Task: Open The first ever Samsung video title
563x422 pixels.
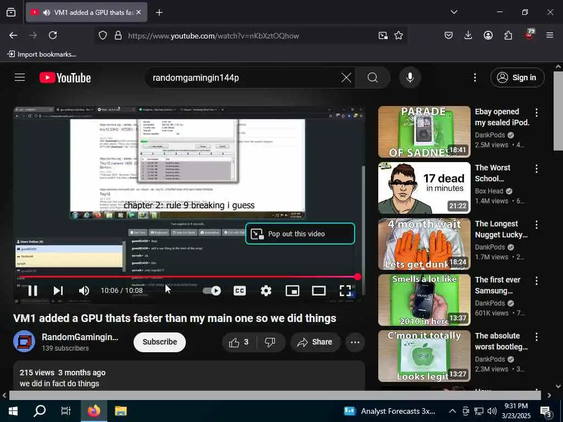Action: pos(498,285)
